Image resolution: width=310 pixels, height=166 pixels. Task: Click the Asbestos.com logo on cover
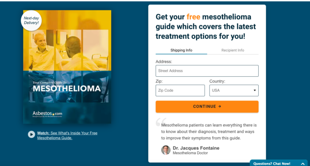pyautogui.click(x=47, y=114)
